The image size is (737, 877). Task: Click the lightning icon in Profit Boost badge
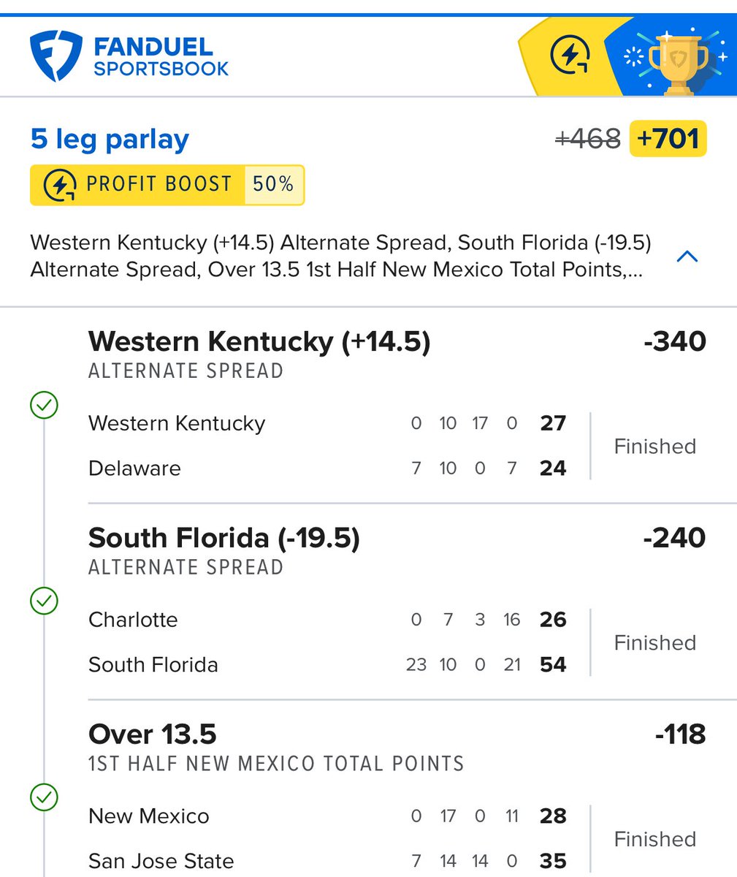coord(60,185)
